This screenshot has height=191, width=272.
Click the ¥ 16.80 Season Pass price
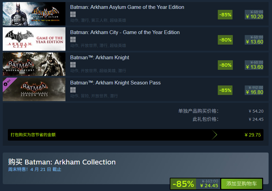[x=254, y=92]
